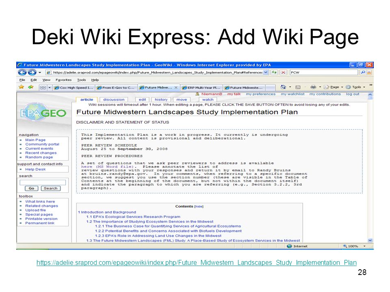Open the Printable version link

(41, 219)
